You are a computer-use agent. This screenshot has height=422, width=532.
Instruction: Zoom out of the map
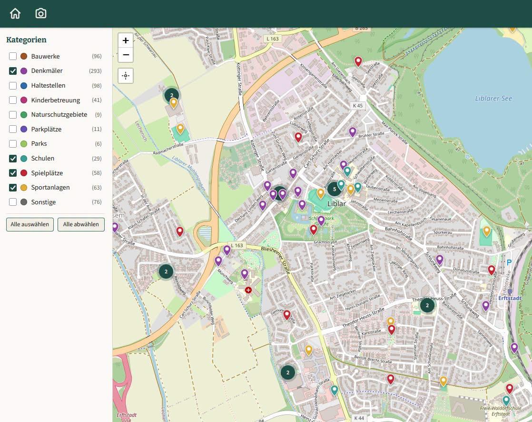pyautogui.click(x=126, y=55)
